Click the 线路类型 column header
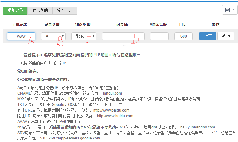The height and width of the screenshot is (142, 238). click(x=82, y=25)
